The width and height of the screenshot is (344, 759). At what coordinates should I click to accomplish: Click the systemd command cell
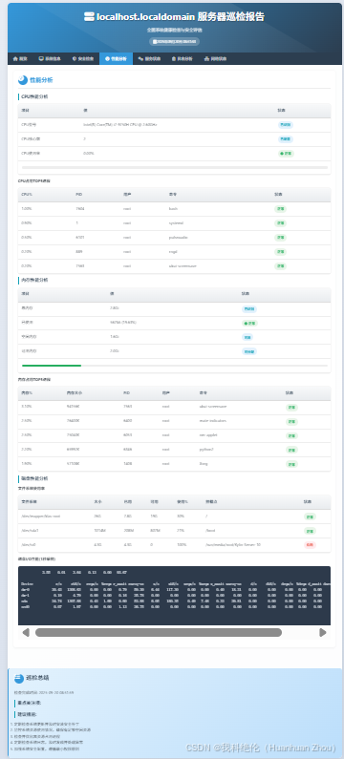[x=176, y=223]
